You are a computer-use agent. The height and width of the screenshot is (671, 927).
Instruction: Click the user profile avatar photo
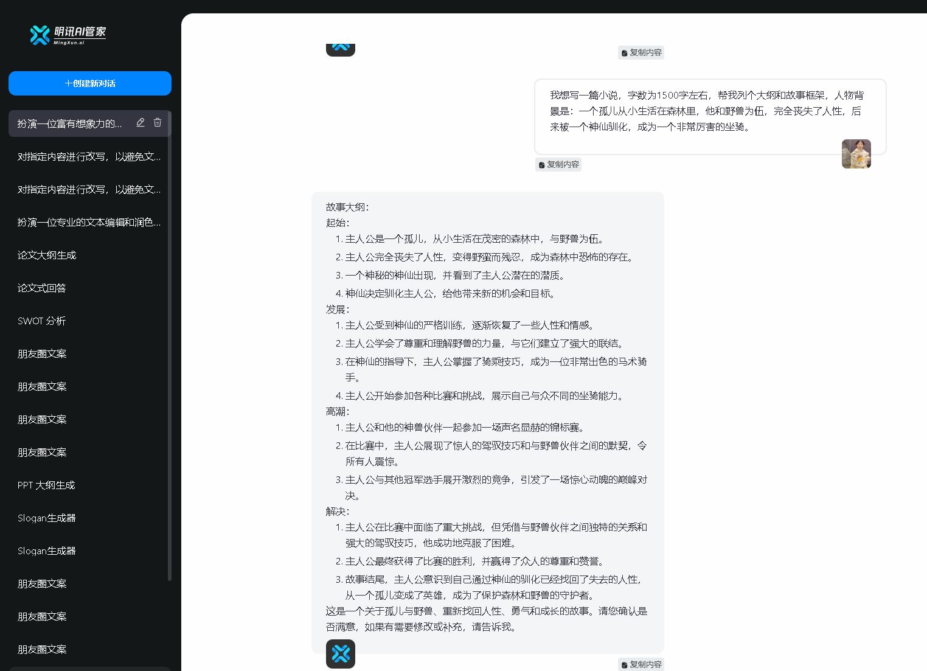(x=856, y=154)
